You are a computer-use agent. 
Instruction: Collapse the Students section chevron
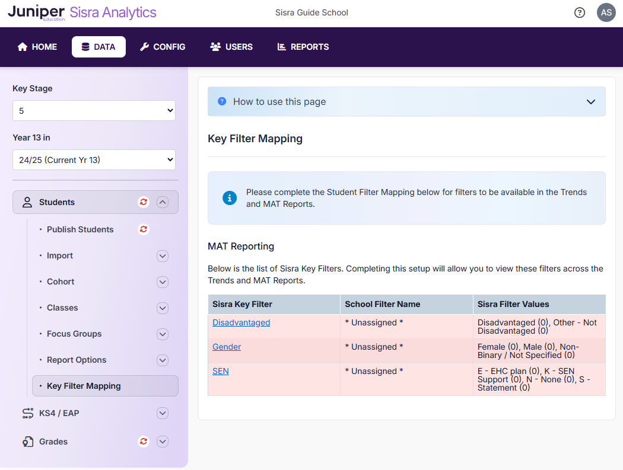coord(163,202)
